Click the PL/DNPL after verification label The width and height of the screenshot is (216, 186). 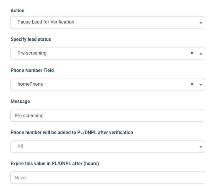click(x=72, y=132)
